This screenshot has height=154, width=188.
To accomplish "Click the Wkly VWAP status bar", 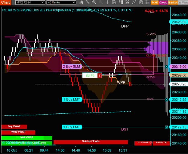I will click(18, 132).
